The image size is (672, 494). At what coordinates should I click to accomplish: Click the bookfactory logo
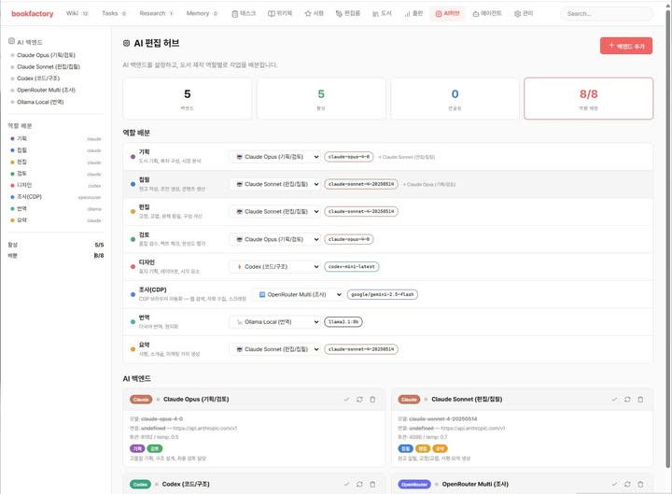point(33,14)
